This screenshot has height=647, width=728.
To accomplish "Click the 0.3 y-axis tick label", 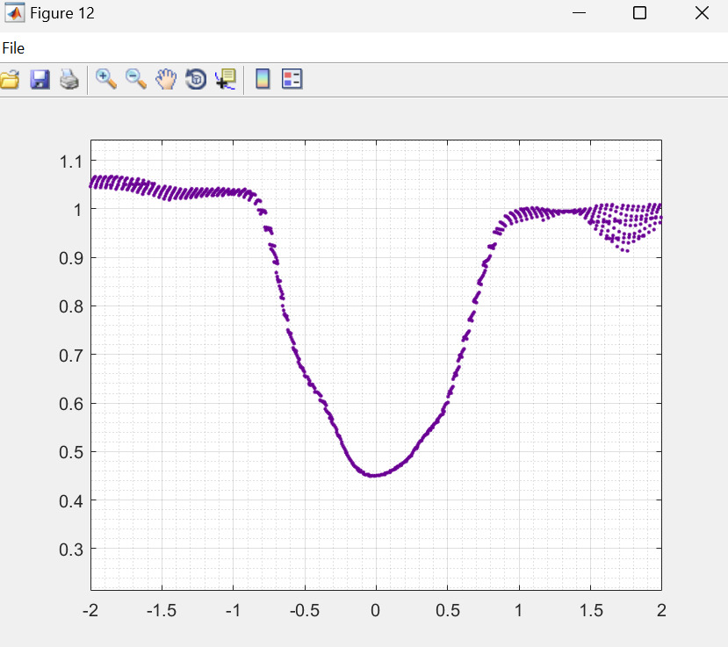I will pos(70,550).
